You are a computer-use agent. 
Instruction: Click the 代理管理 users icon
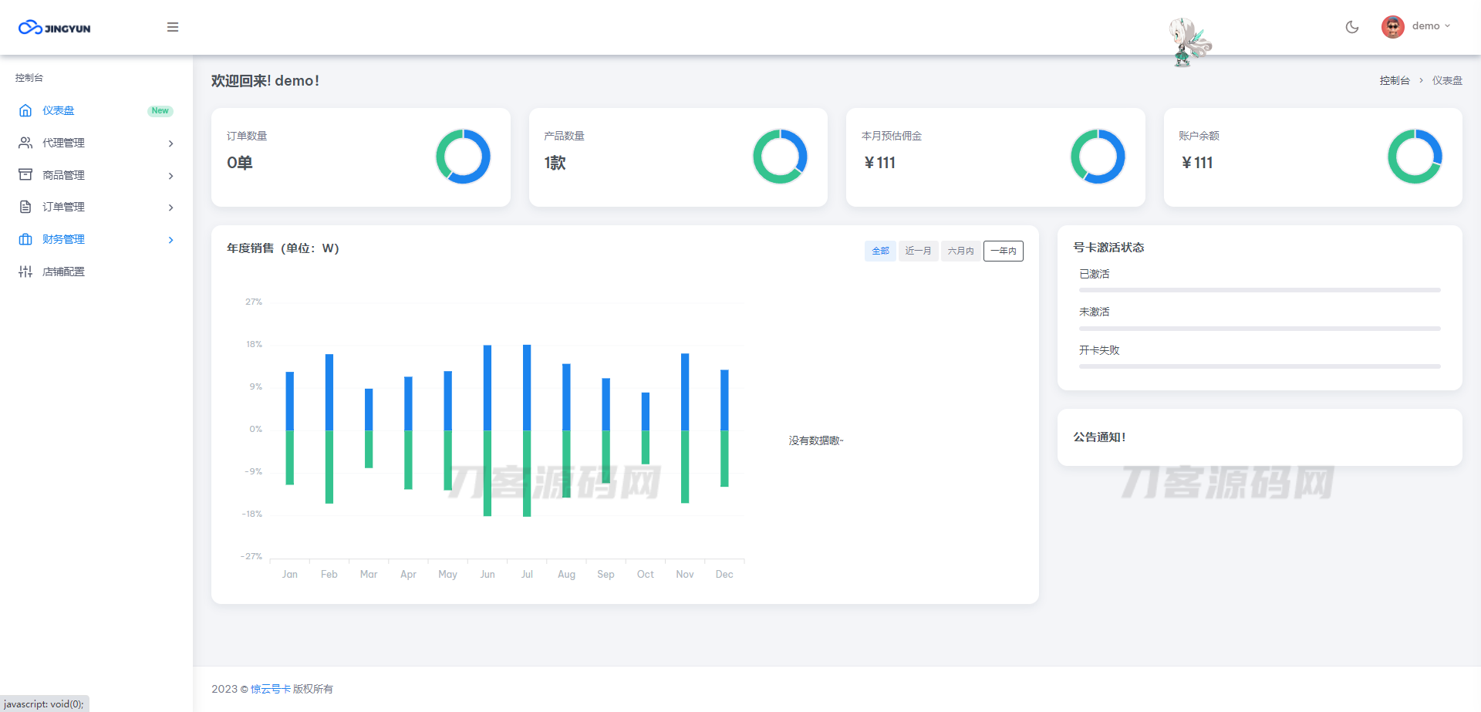25,143
